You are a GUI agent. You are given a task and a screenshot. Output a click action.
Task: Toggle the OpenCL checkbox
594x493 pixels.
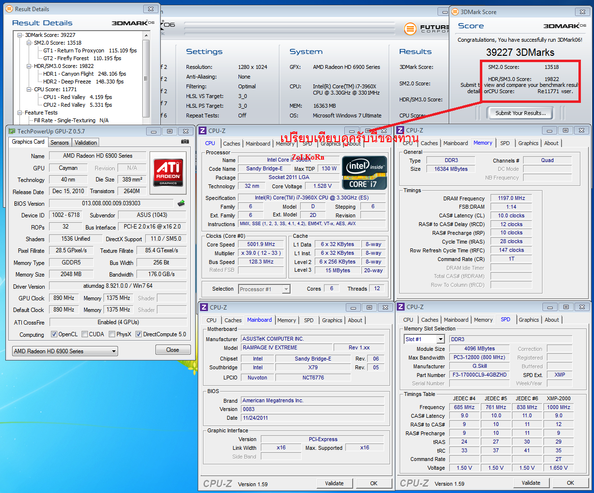coord(54,334)
